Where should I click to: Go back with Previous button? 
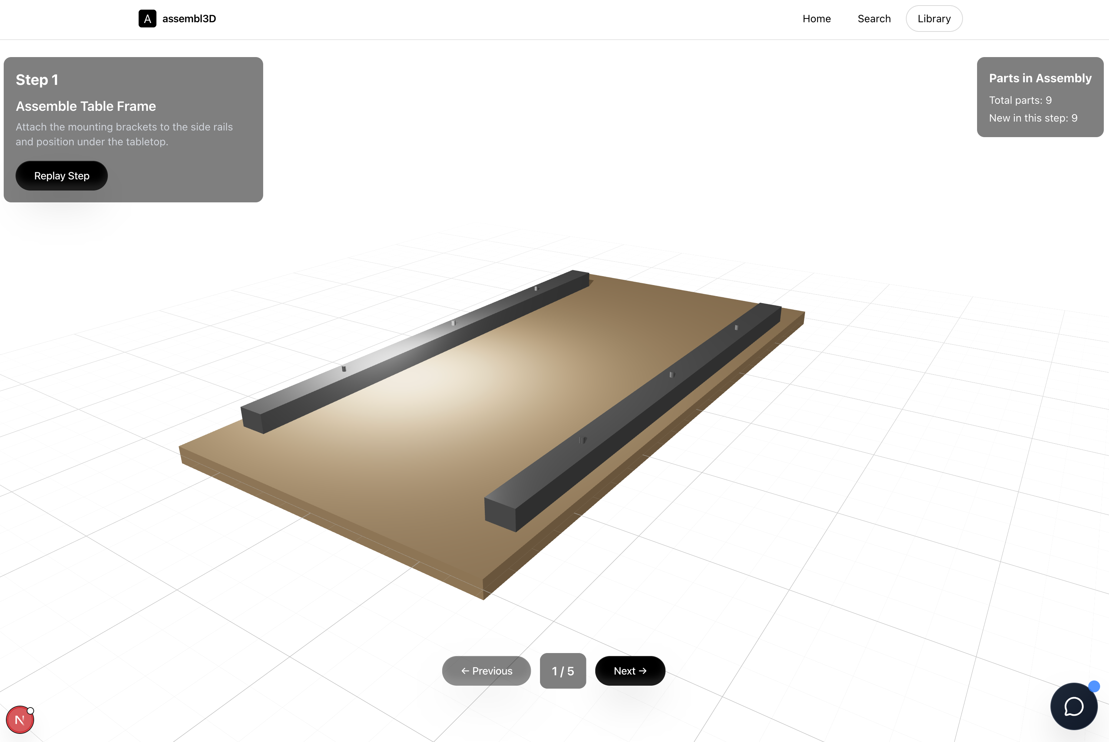486,670
